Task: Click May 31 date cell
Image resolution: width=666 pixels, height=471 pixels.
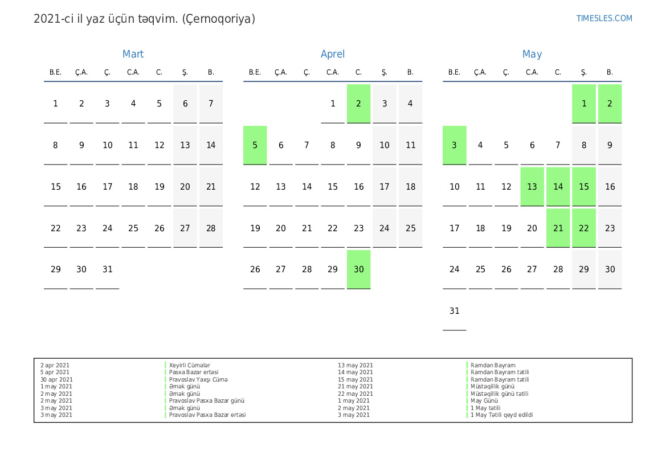Action: 454,311
